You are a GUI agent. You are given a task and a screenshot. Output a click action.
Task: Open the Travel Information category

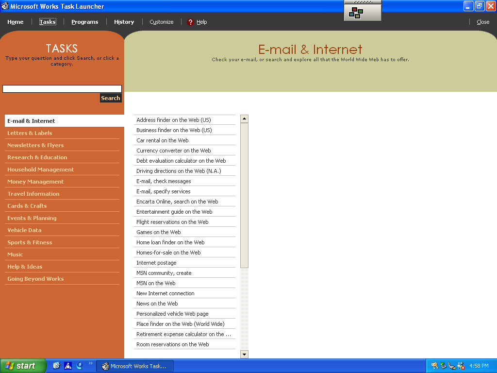pyautogui.click(x=33, y=194)
